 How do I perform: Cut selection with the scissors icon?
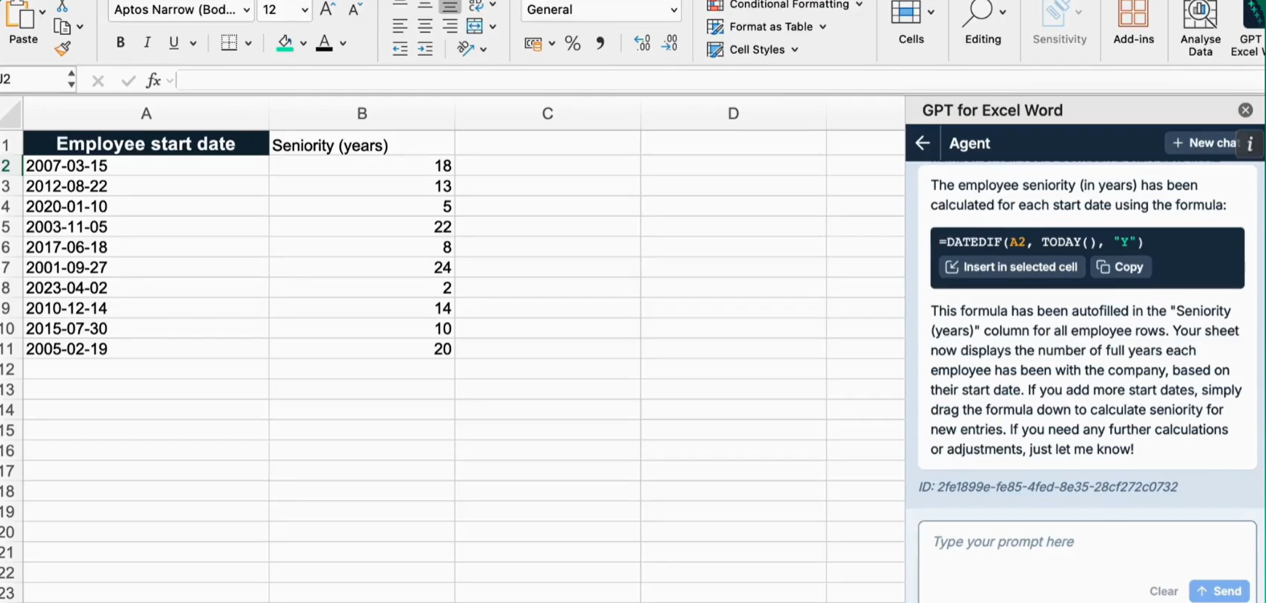(x=63, y=6)
